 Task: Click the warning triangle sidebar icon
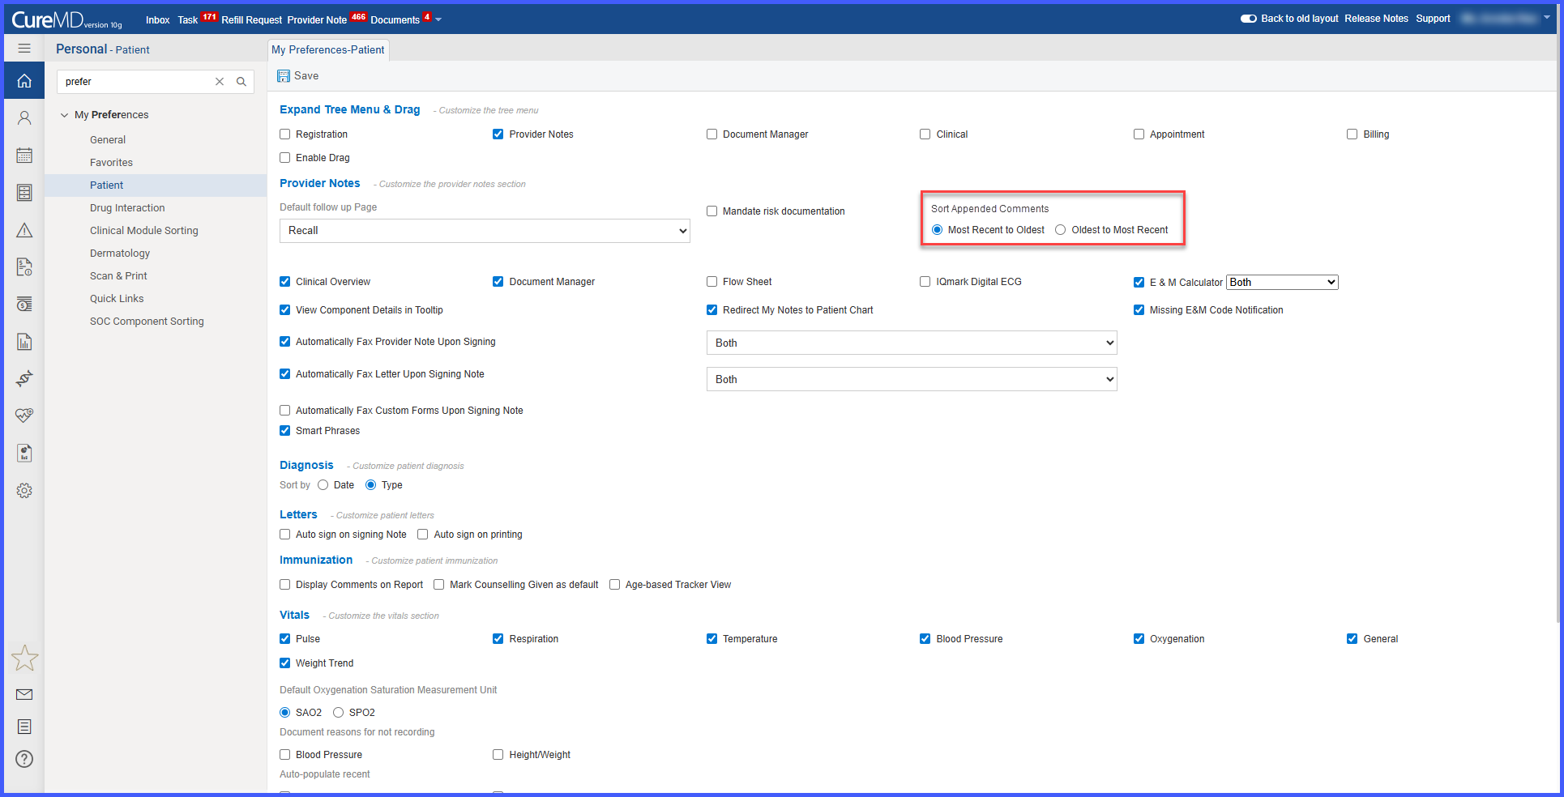point(24,230)
